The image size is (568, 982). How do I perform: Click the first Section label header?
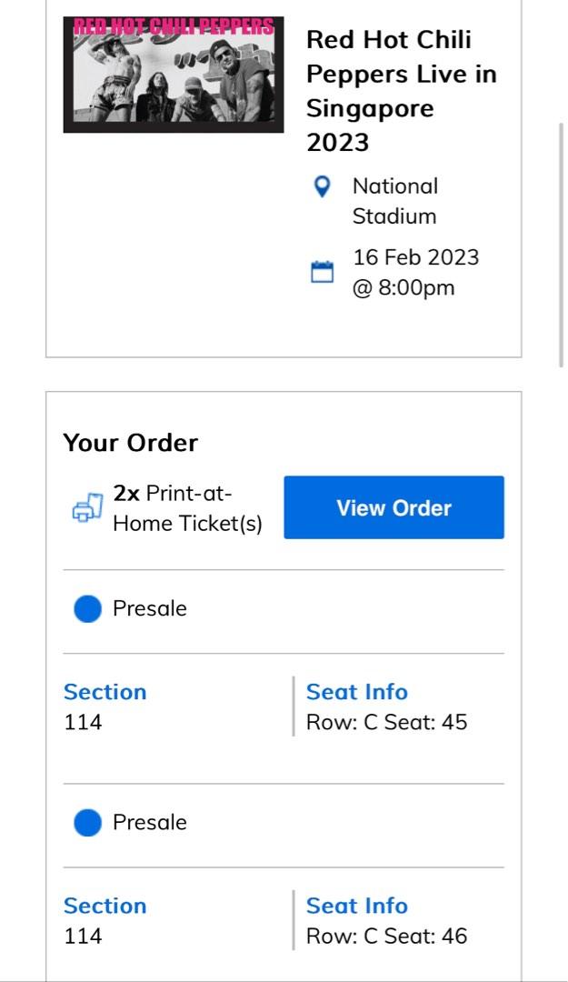coord(105,692)
